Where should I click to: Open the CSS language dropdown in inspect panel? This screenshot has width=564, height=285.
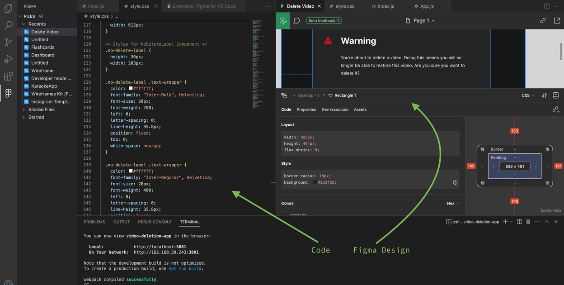[x=527, y=95]
